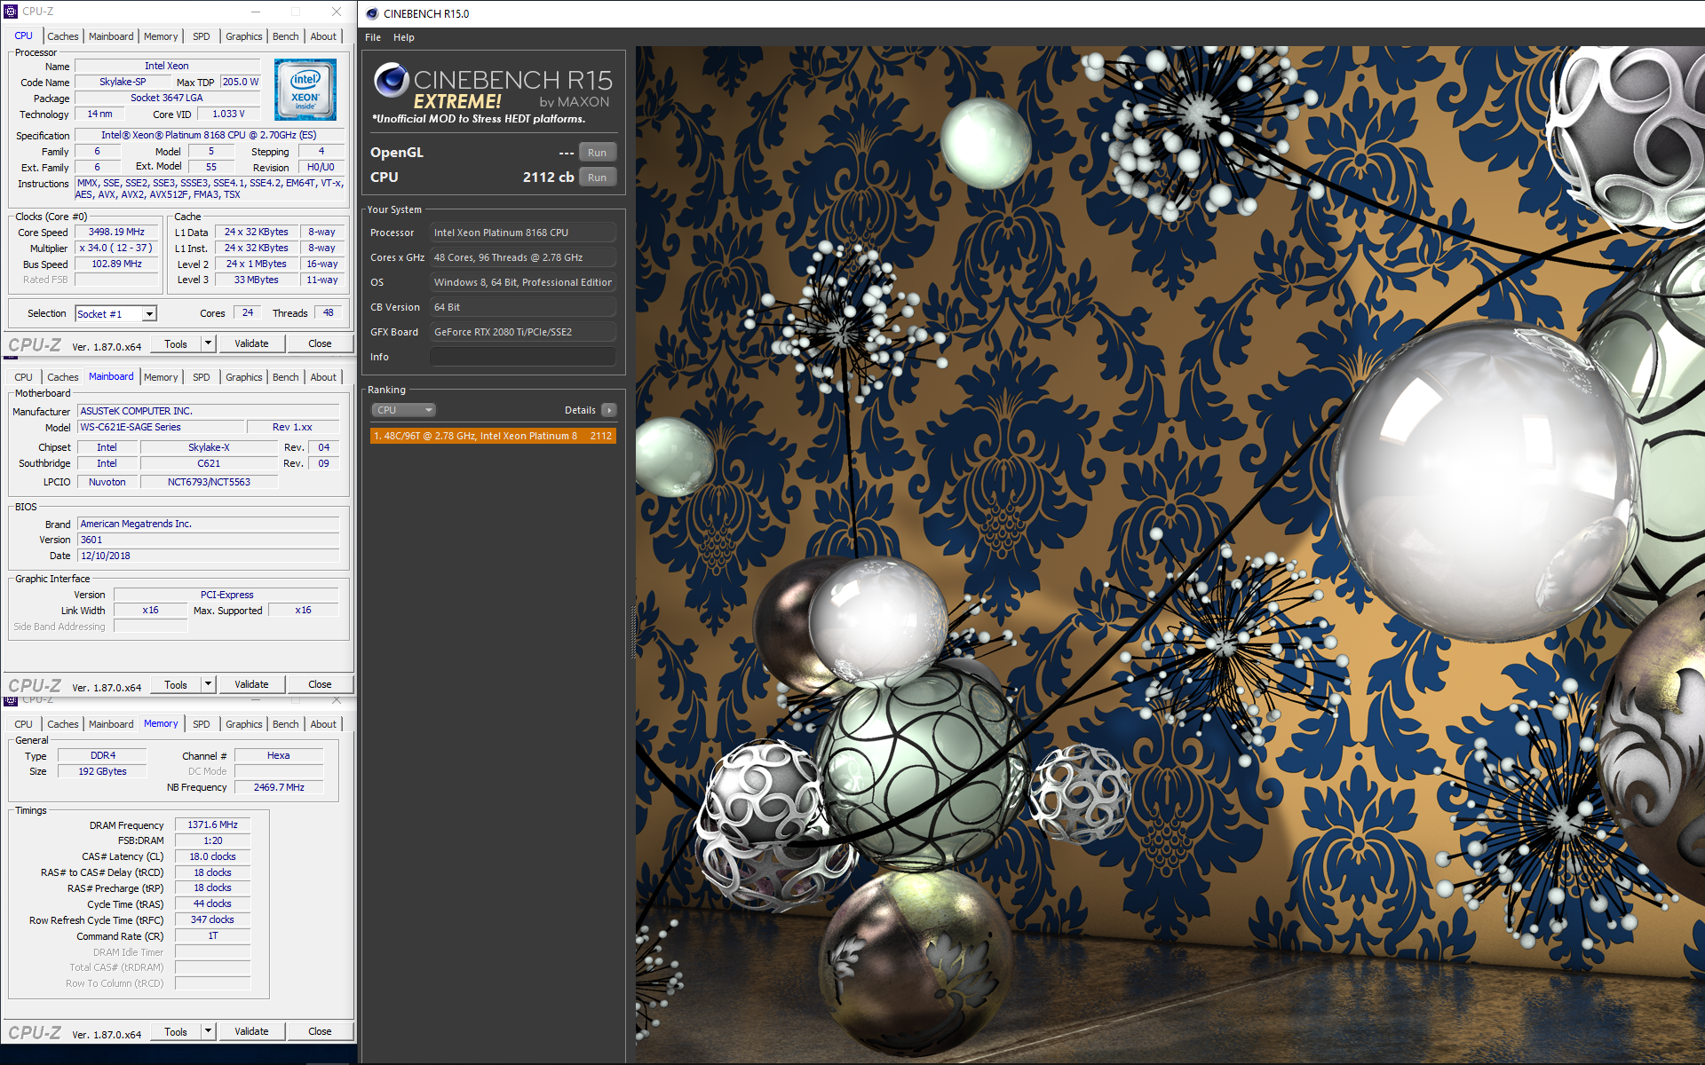Image resolution: width=1705 pixels, height=1065 pixels.
Task: Select Graphics tab in Memory CPU-Z window
Action: 243,724
